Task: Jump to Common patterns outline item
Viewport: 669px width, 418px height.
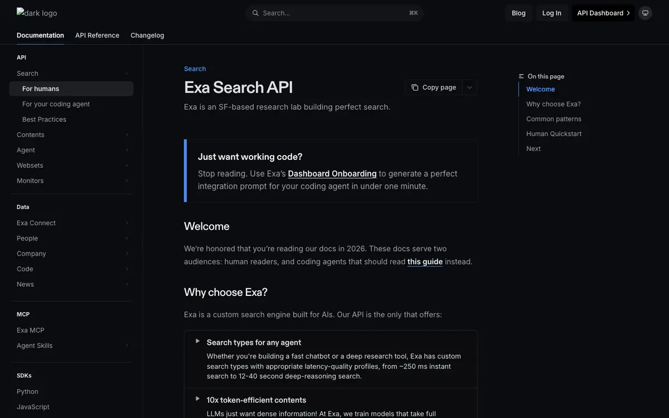Action: click(x=554, y=119)
